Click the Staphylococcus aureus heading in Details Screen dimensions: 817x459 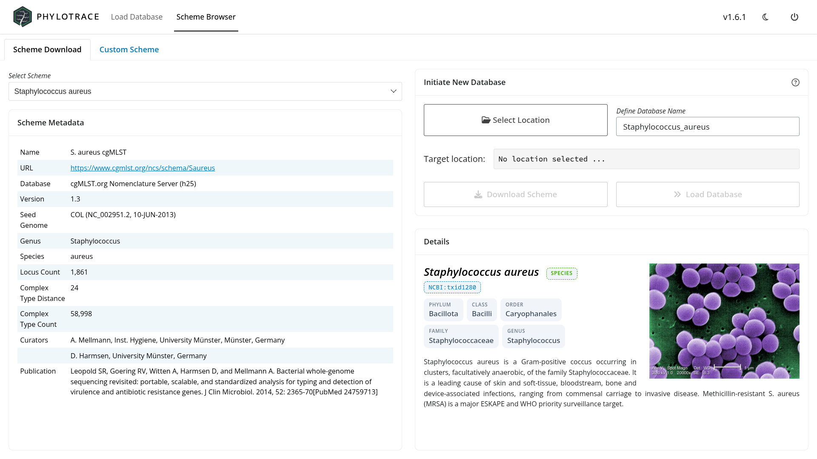(x=481, y=272)
